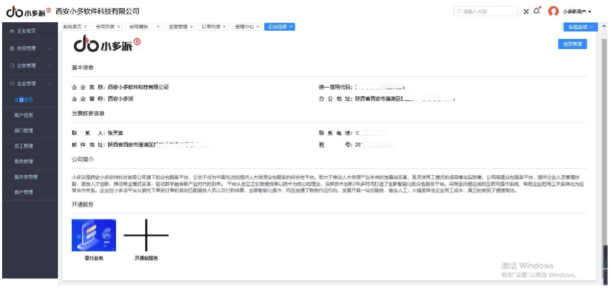Click the 企业名称 value field text
Image resolution: width=611 pixels, height=288 pixels.
coord(138,87)
